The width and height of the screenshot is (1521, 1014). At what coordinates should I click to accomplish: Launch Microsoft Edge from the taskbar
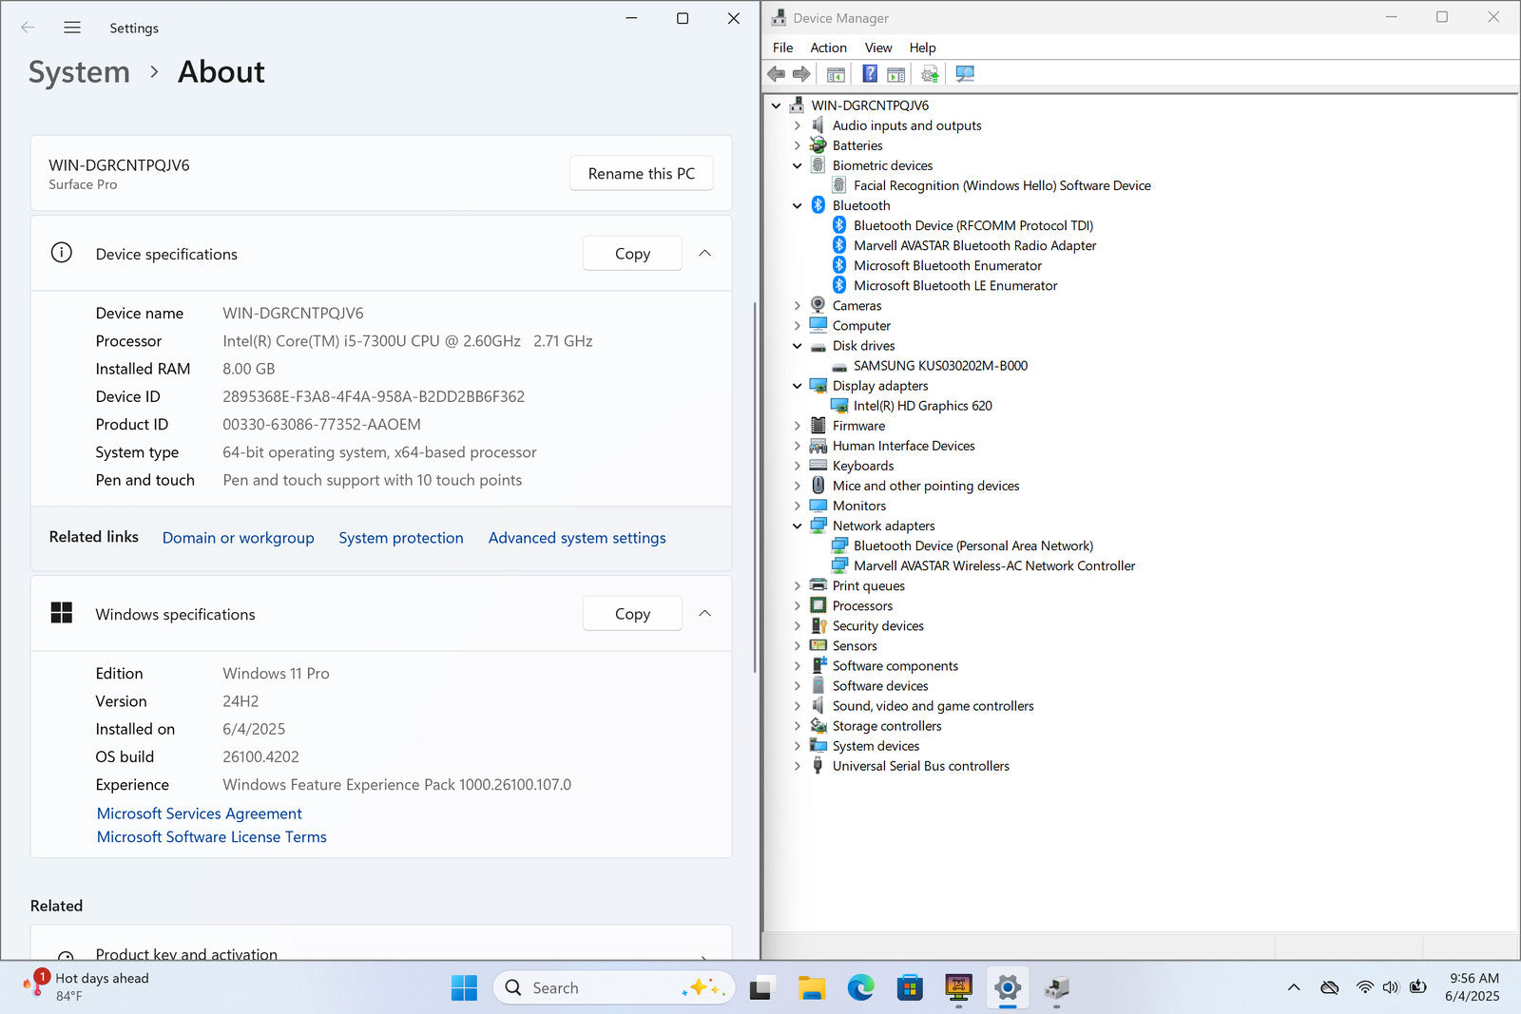coord(860,988)
